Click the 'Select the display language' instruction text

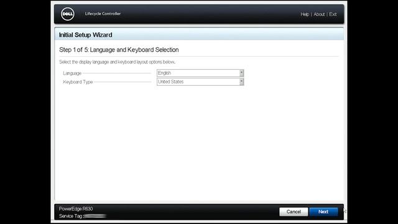pyautogui.click(x=117, y=62)
